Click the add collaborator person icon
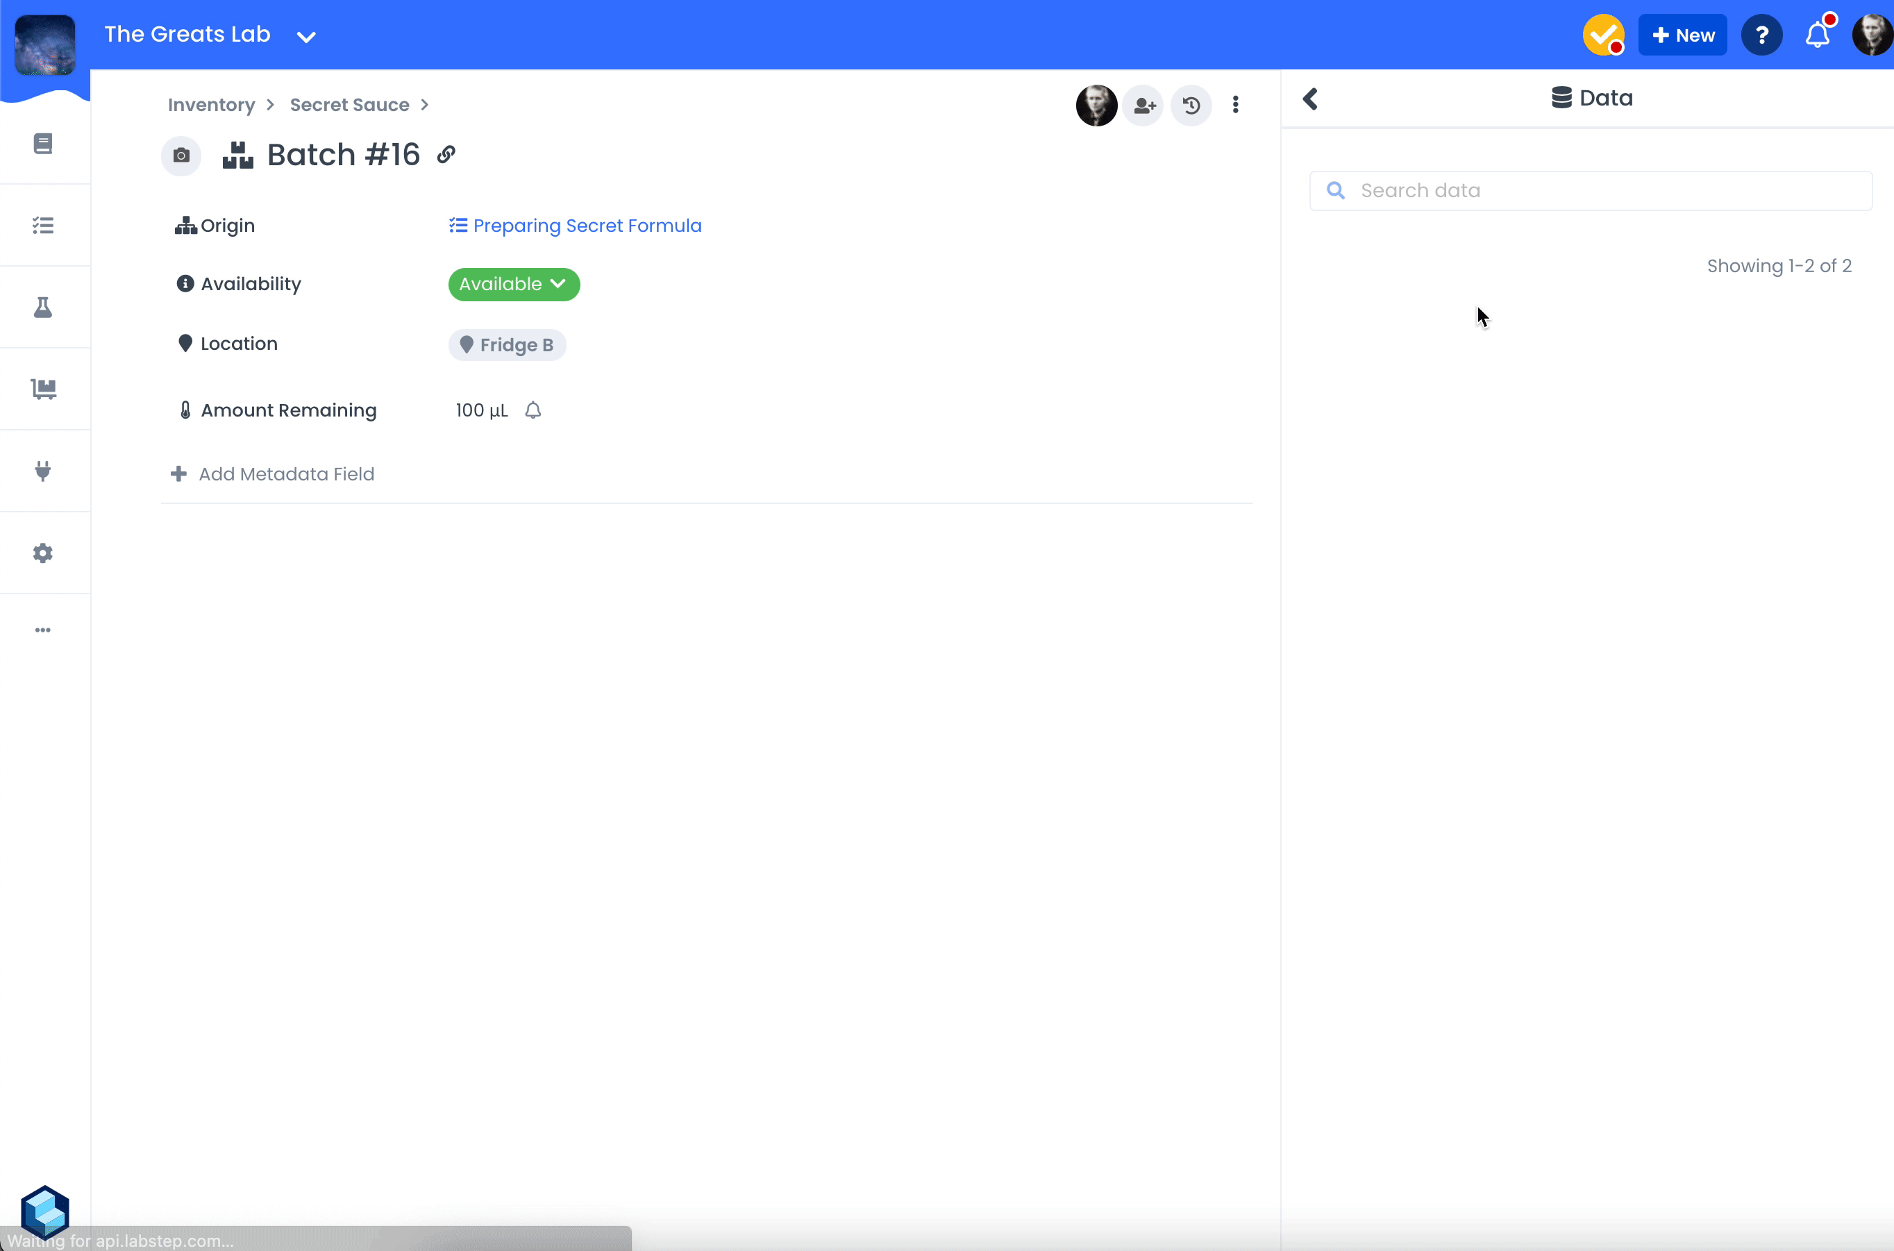The image size is (1894, 1251). point(1144,106)
